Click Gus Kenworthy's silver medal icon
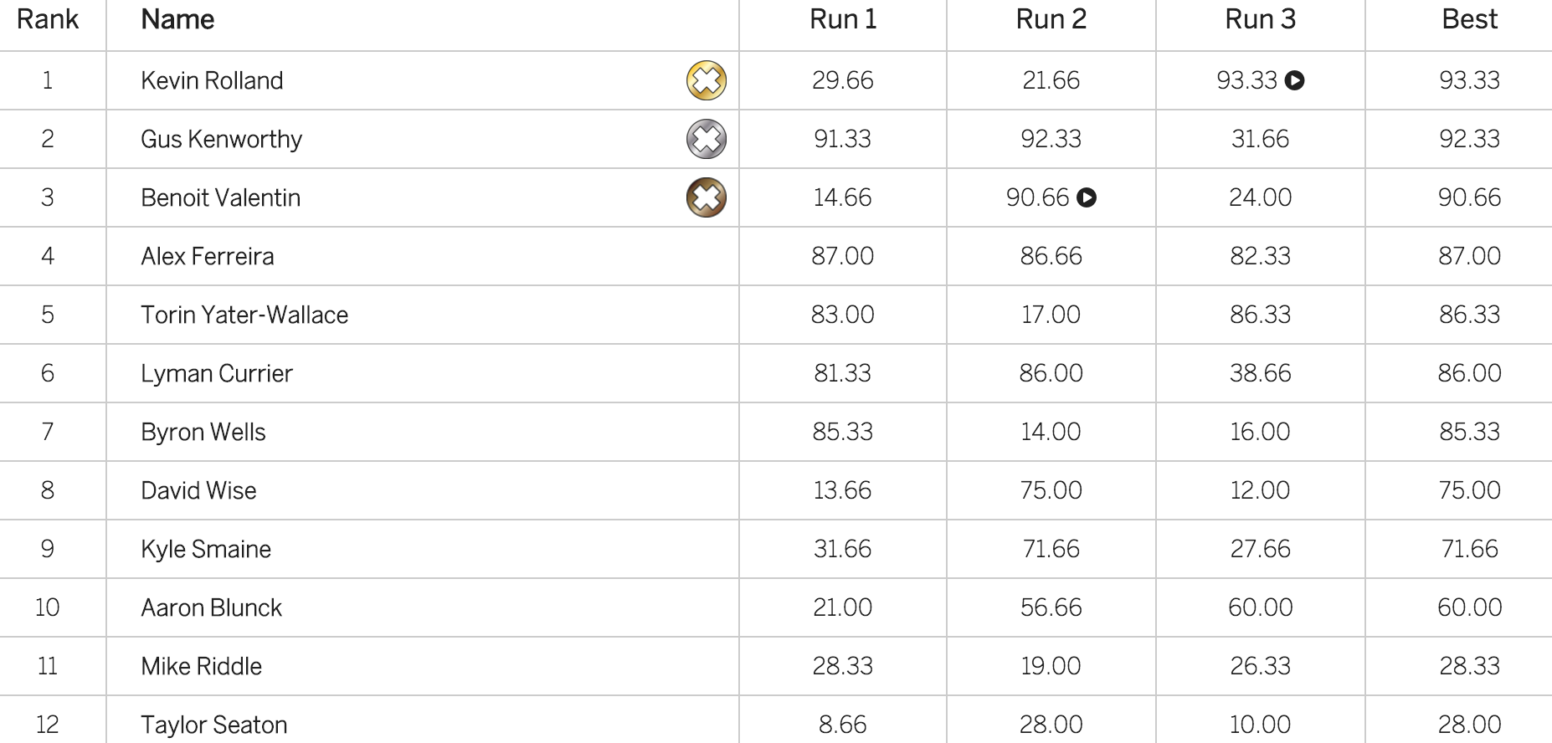This screenshot has width=1552, height=743. tap(706, 139)
